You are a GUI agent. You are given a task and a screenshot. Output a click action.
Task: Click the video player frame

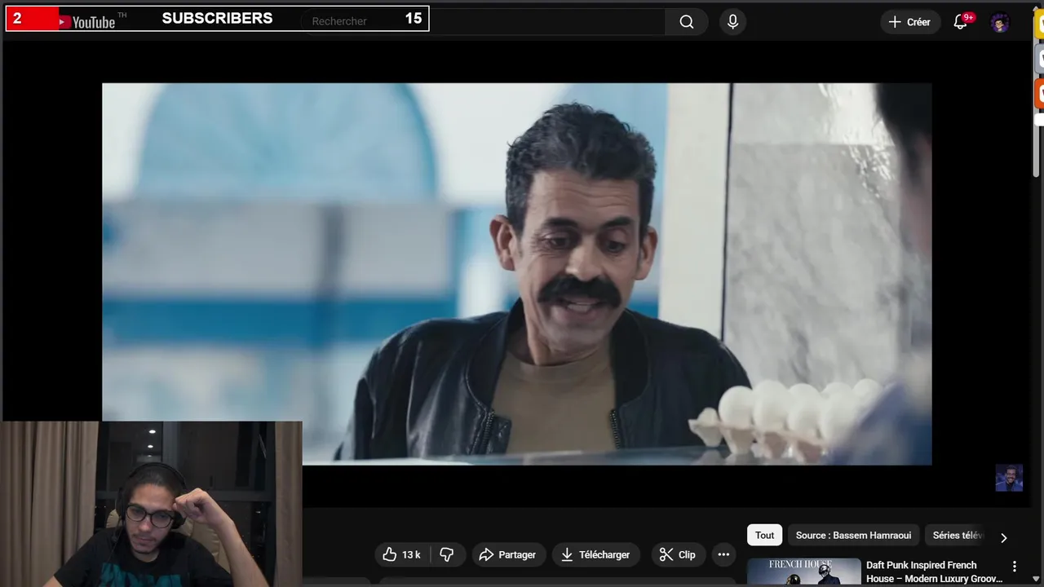click(x=516, y=274)
